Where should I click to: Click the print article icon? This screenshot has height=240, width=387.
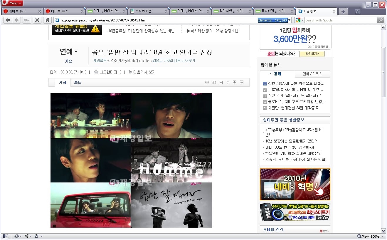tap(207, 83)
